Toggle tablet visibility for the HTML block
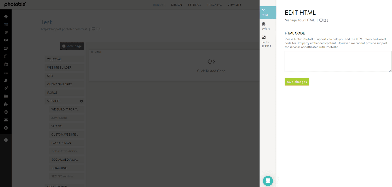The image size is (392, 187). (325, 20)
